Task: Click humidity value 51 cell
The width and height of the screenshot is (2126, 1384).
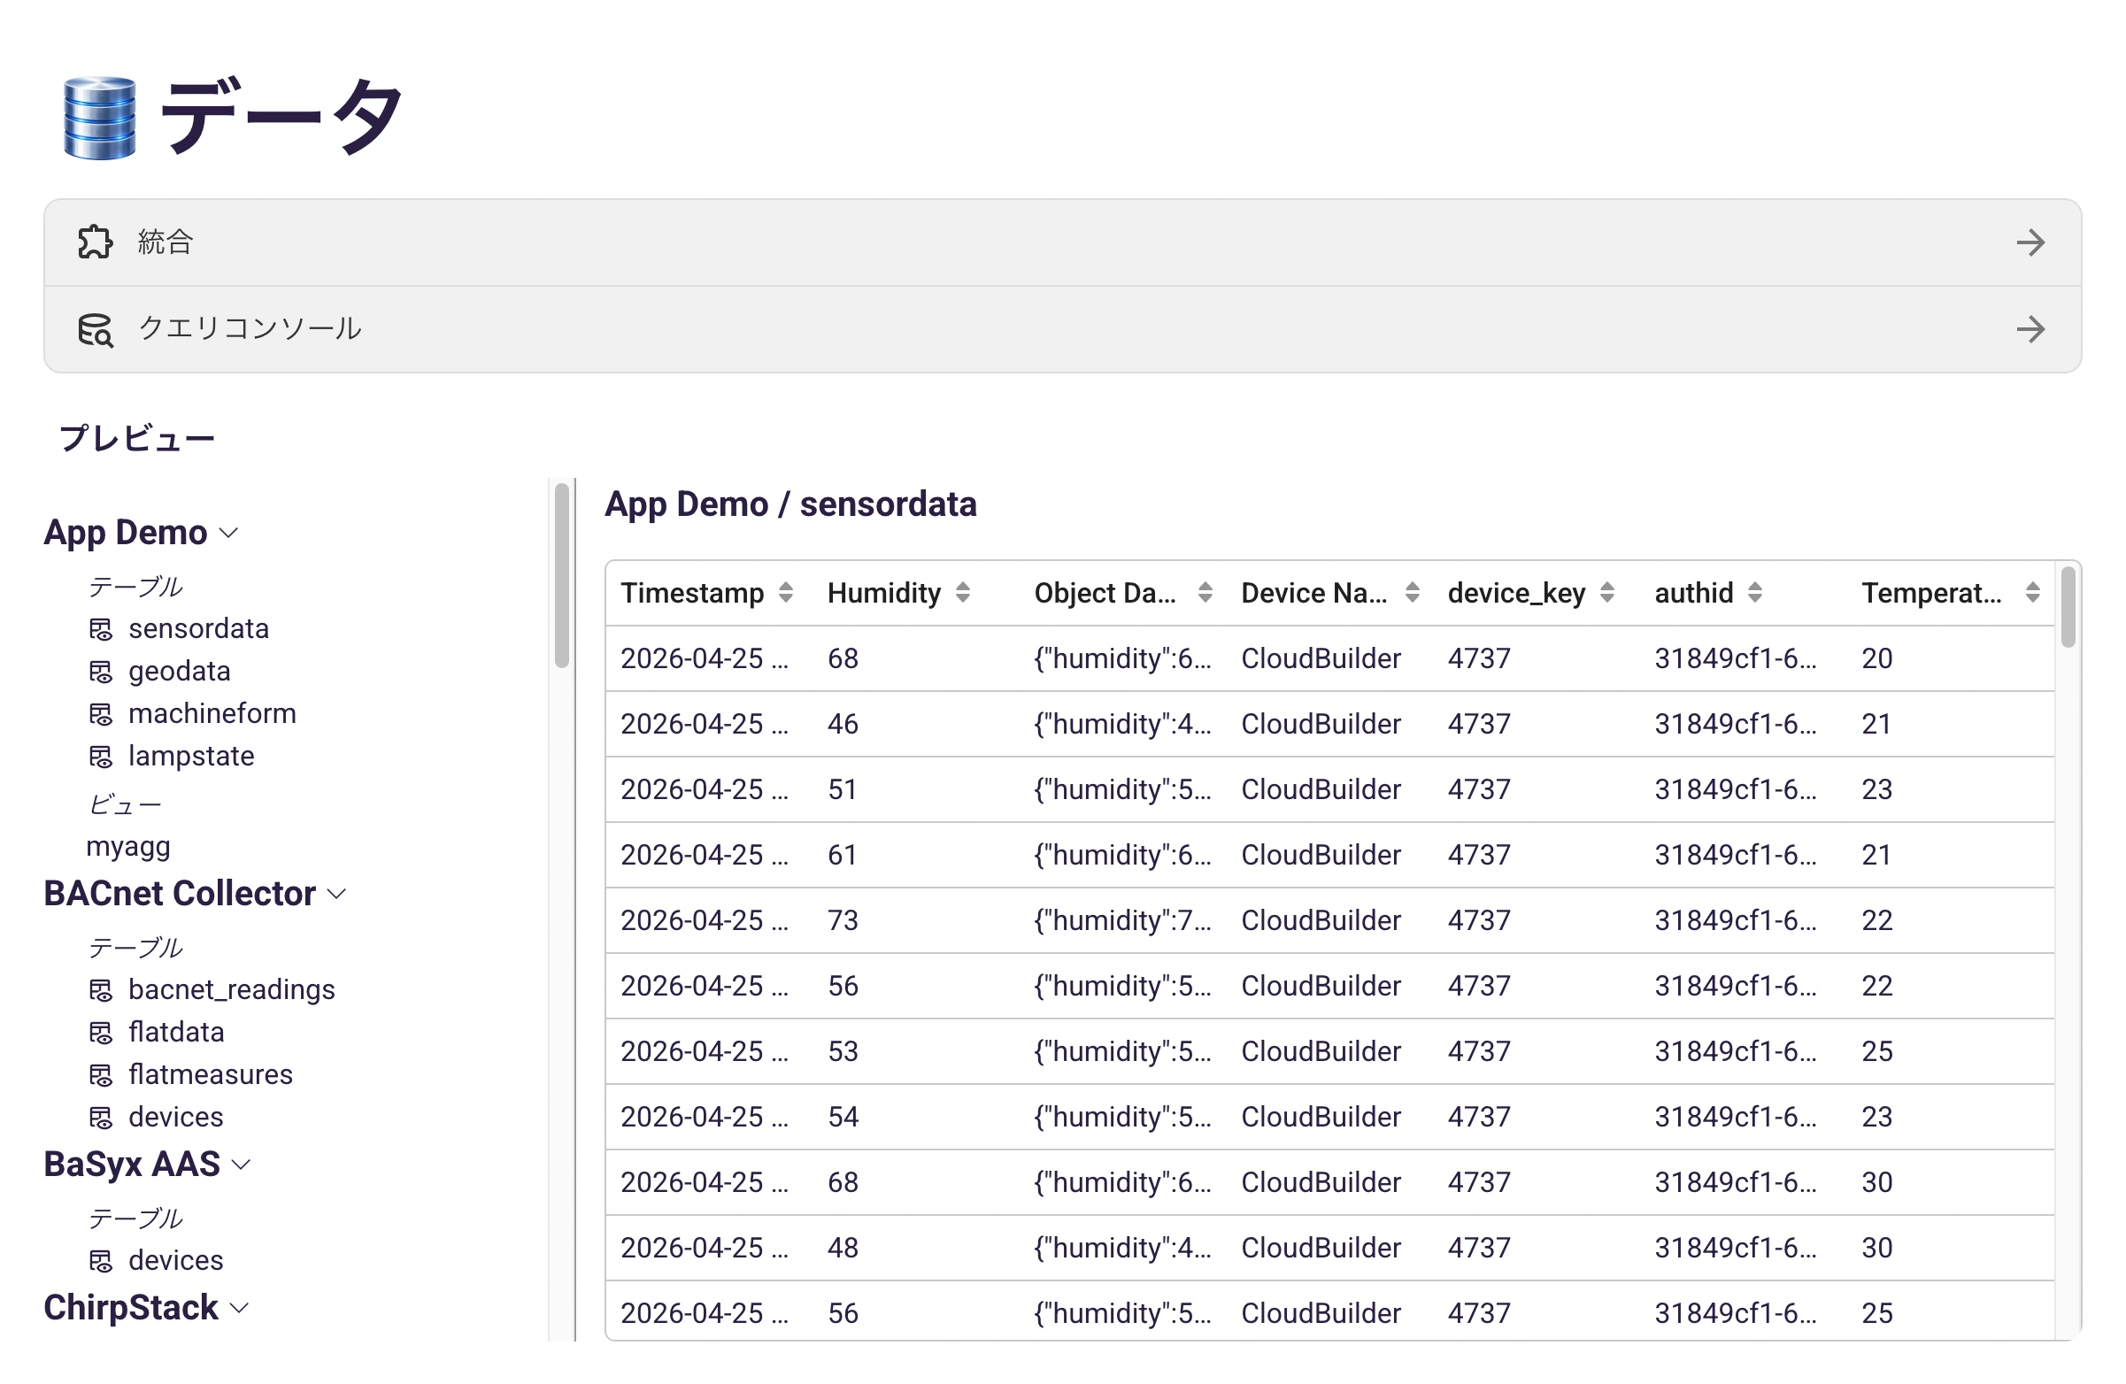Action: 843,790
